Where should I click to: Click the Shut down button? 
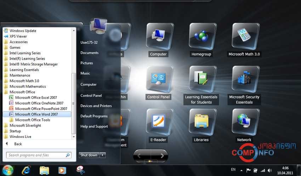89,155
